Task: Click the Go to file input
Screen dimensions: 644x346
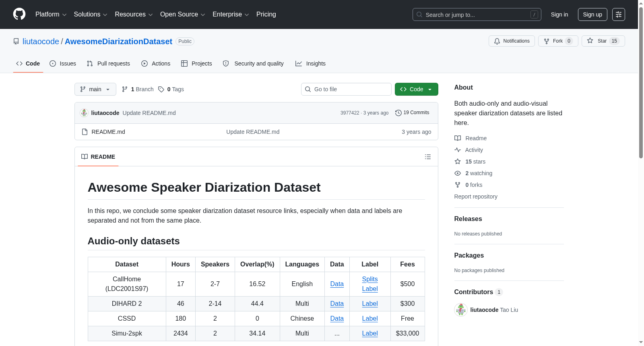Action: [x=346, y=89]
